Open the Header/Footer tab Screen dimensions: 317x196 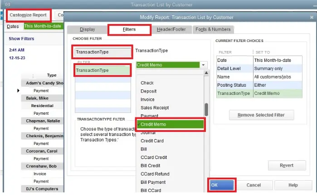pos(171,29)
